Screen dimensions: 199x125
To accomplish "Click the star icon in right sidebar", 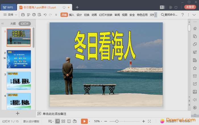I will click(195, 68).
